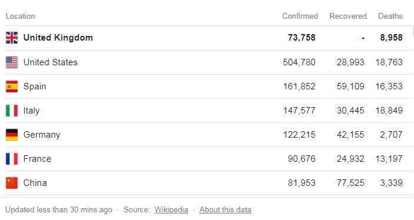Image resolution: width=414 pixels, height=220 pixels.
Task: Select the Spain flag icon
Action: click(x=12, y=86)
